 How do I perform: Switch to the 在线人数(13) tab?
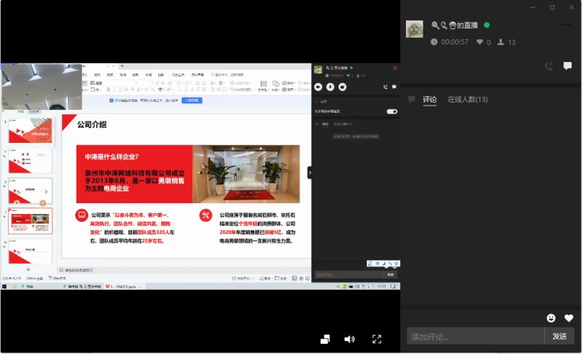tap(467, 99)
